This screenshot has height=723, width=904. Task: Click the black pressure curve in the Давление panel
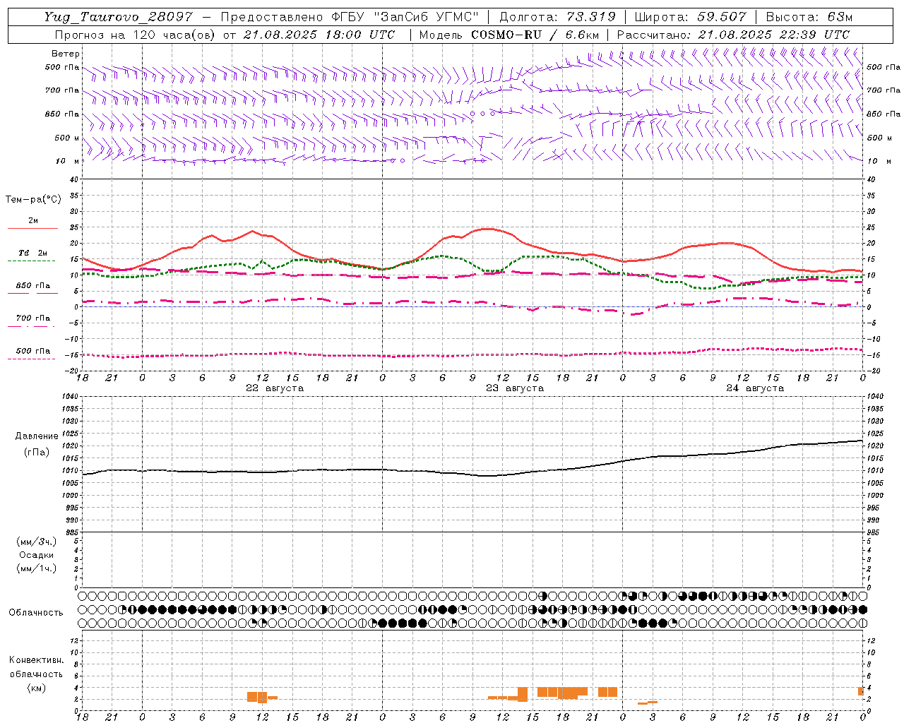473,474
